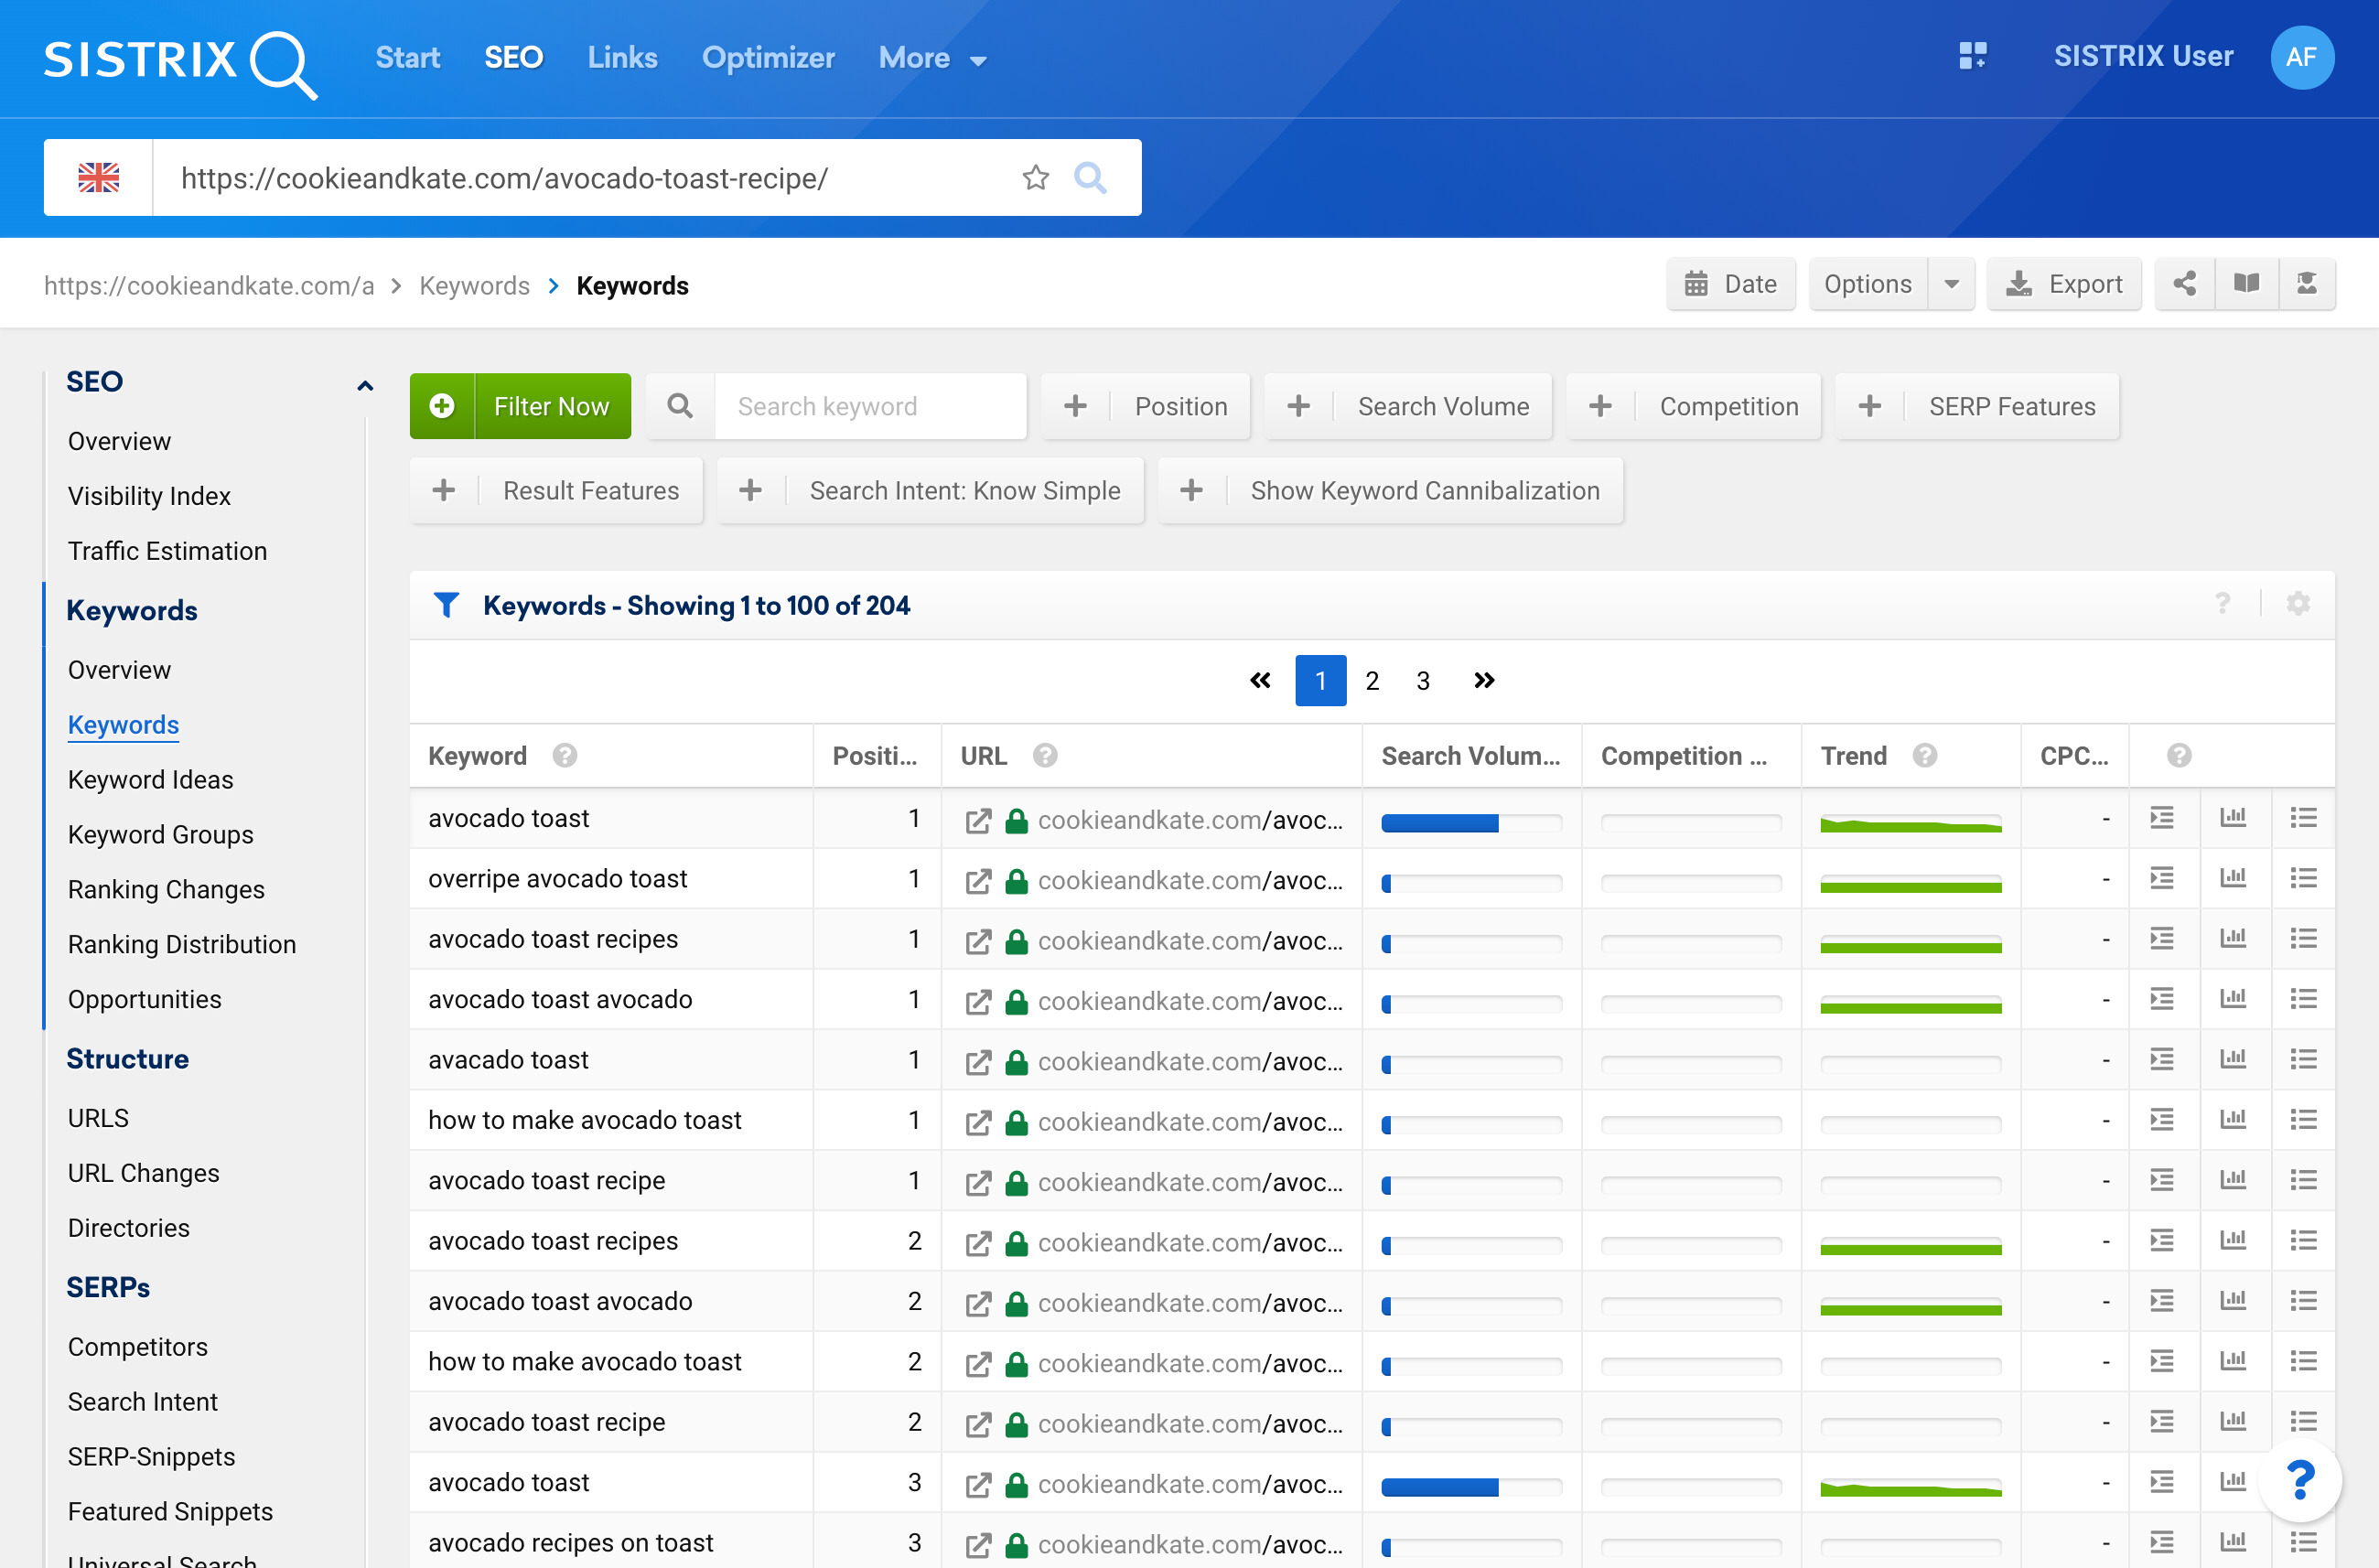
Task: Toggle Show Keyword Cannibalization filter
Action: [1390, 490]
